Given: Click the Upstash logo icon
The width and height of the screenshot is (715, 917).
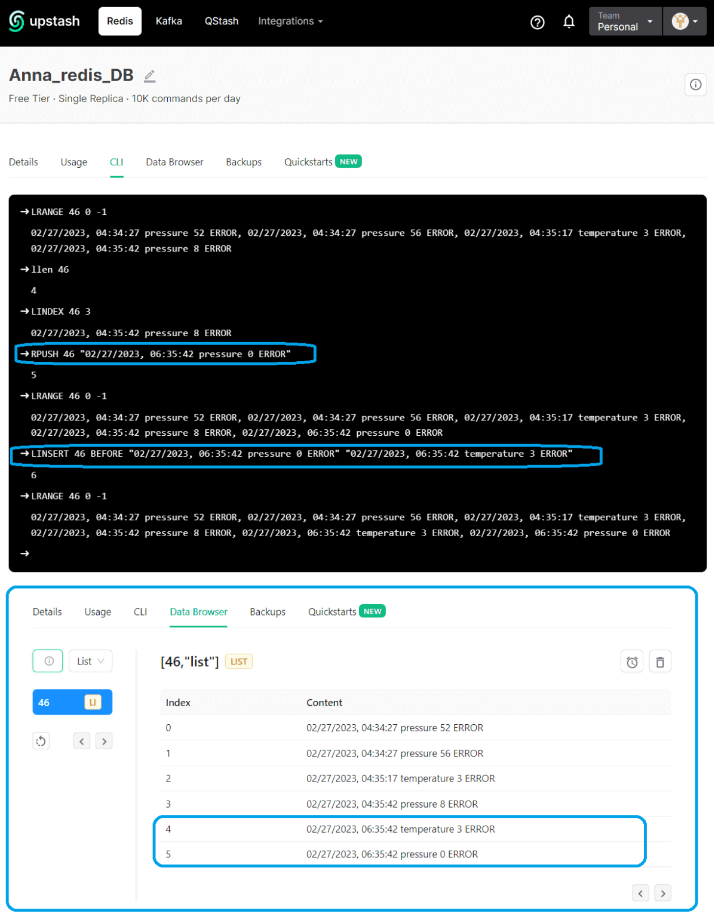Looking at the screenshot, I should [16, 21].
